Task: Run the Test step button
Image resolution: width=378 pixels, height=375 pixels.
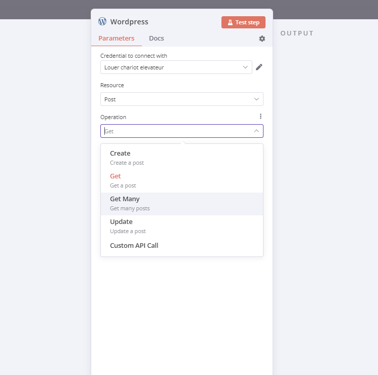Action: coord(243,22)
